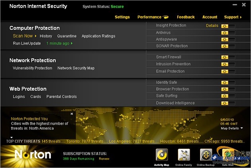Open Performance view
Screen dimensions: 251x168
(149, 17)
